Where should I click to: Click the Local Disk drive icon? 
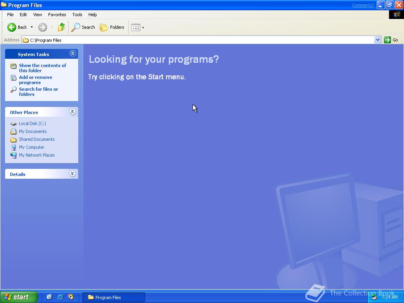pos(13,123)
